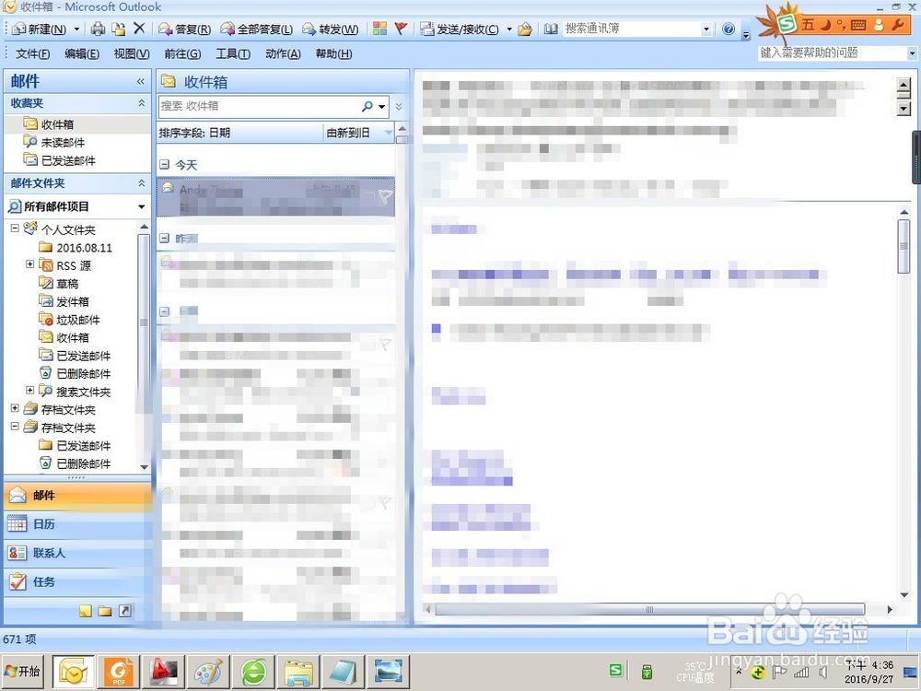
Task: Collapse the 收藏夹 section chevron
Action: pyautogui.click(x=140, y=103)
